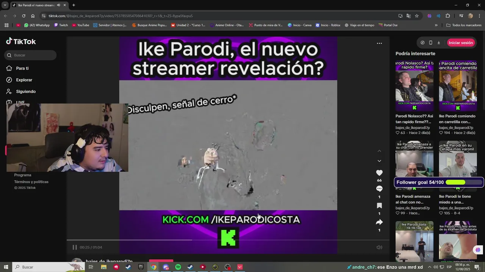Go to next video with down chevron
The image size is (485, 272).
(x=379, y=161)
